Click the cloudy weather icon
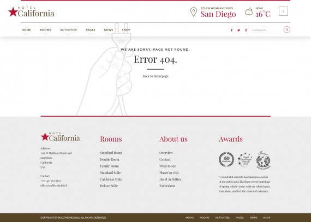This screenshot has width=311, height=222. [249, 11]
